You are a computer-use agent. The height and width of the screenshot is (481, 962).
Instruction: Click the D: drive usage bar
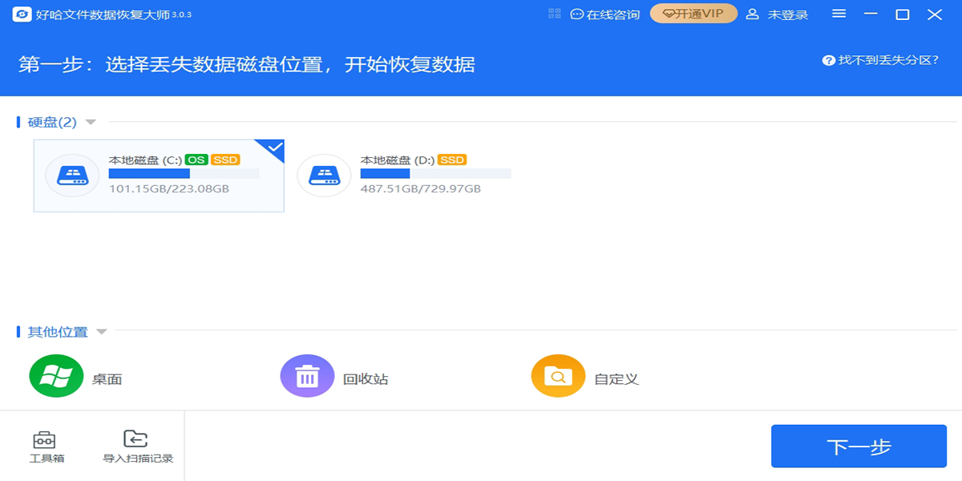point(435,173)
